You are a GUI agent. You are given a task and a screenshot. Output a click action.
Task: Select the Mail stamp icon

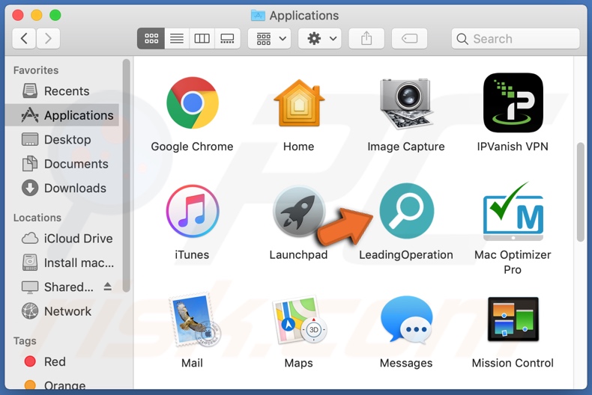194,319
